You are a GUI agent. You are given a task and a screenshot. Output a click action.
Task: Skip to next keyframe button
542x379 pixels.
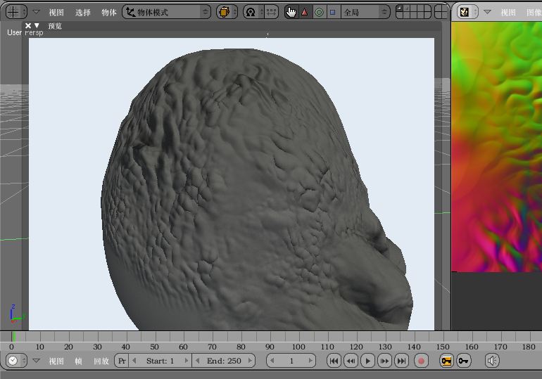click(x=384, y=361)
